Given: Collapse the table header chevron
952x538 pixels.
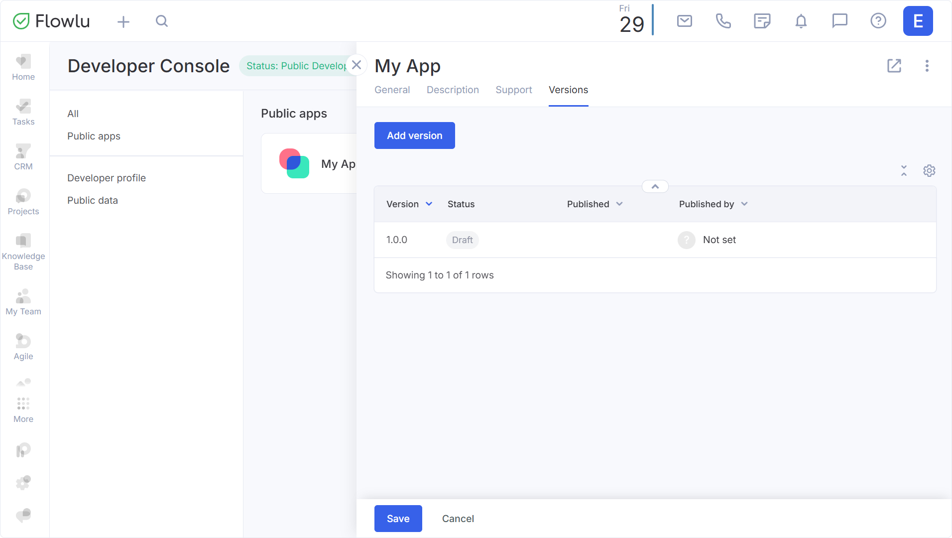Looking at the screenshot, I should [655, 186].
